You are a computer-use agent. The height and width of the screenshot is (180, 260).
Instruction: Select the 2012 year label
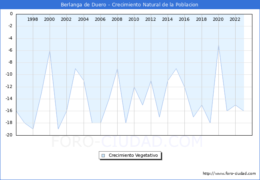150,19
